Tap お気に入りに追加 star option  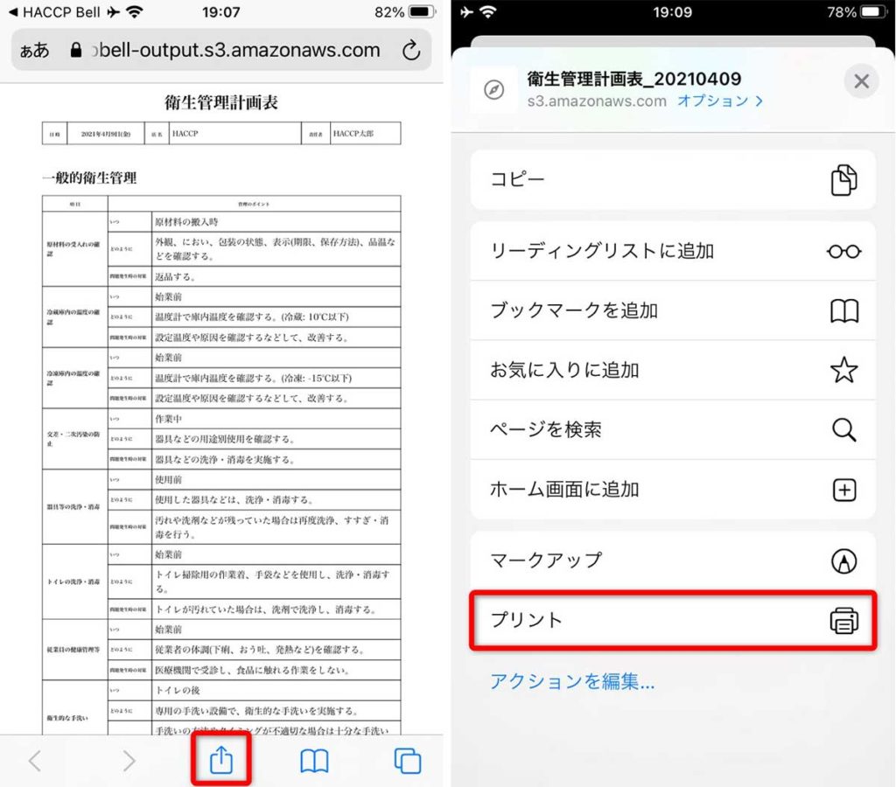click(672, 370)
